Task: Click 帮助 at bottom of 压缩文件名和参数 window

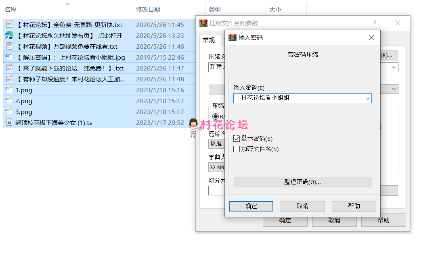Action: pos(384,220)
